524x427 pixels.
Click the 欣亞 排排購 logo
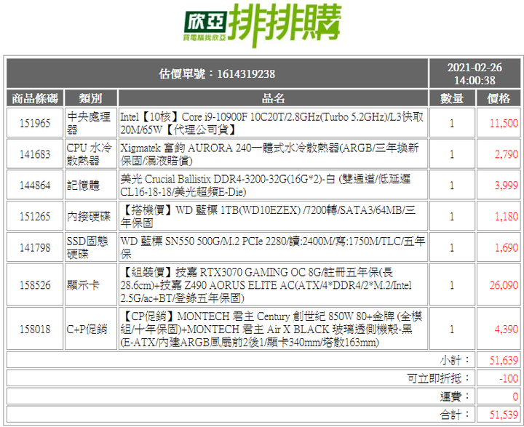click(x=263, y=25)
